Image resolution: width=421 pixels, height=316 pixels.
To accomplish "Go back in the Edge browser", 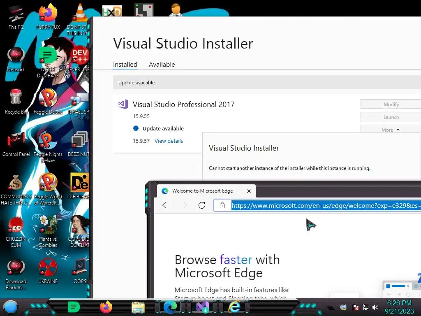I will pyautogui.click(x=166, y=205).
